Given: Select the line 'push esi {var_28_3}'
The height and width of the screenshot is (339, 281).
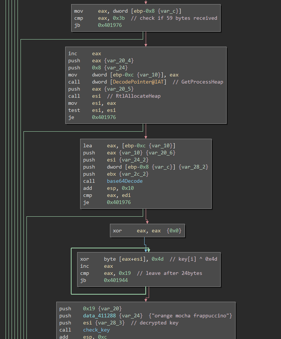Looking at the screenshot, I should pos(92,323).
